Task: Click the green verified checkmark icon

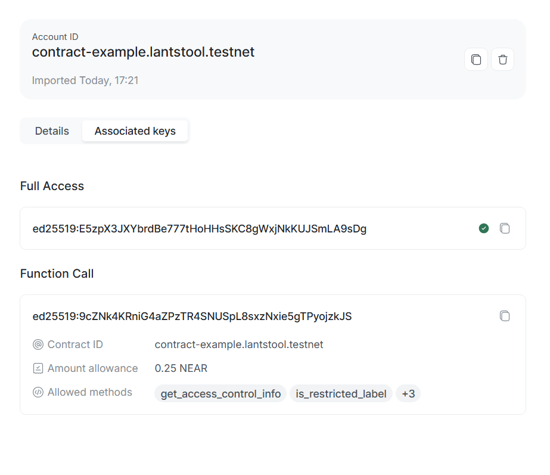Action: [484, 228]
